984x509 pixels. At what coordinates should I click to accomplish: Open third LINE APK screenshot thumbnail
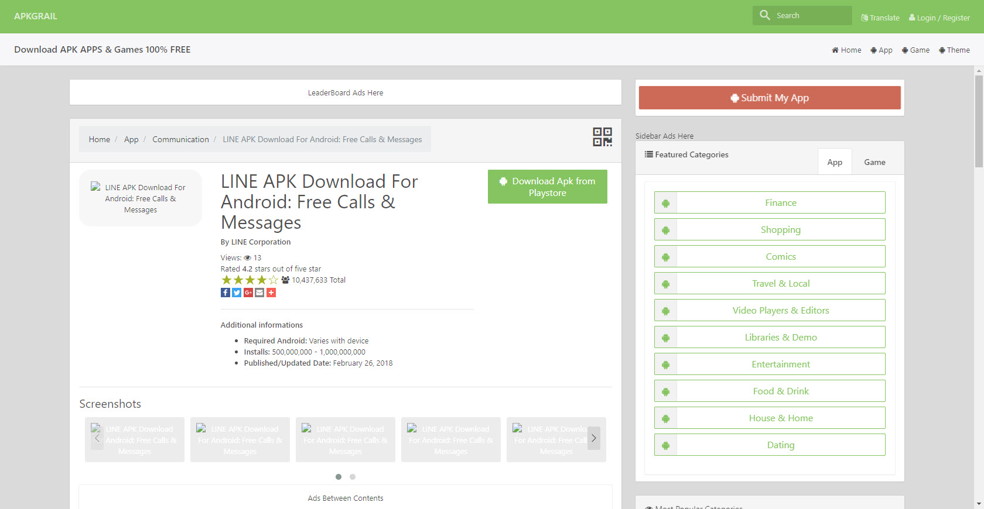tap(346, 440)
